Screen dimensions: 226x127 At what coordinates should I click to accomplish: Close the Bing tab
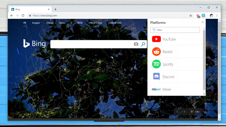click(x=49, y=9)
